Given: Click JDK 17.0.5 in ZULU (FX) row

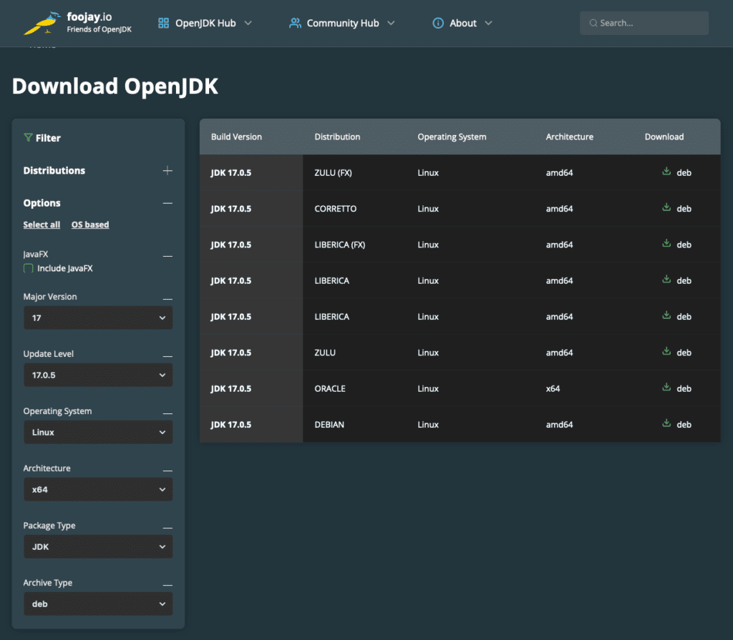Looking at the screenshot, I should pyautogui.click(x=231, y=173).
